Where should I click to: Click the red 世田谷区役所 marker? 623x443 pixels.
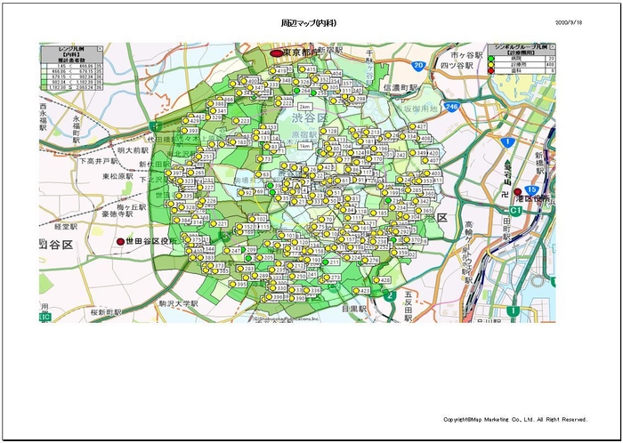(119, 241)
